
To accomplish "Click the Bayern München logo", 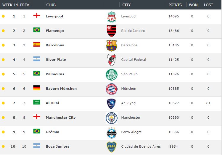I will click(112, 89).
